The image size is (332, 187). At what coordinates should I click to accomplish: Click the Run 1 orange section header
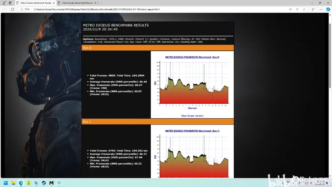(x=158, y=121)
